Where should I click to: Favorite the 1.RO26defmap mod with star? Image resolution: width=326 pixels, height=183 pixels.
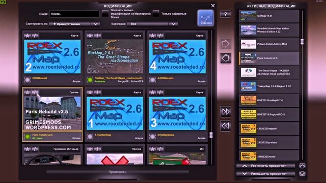(x=90, y=93)
